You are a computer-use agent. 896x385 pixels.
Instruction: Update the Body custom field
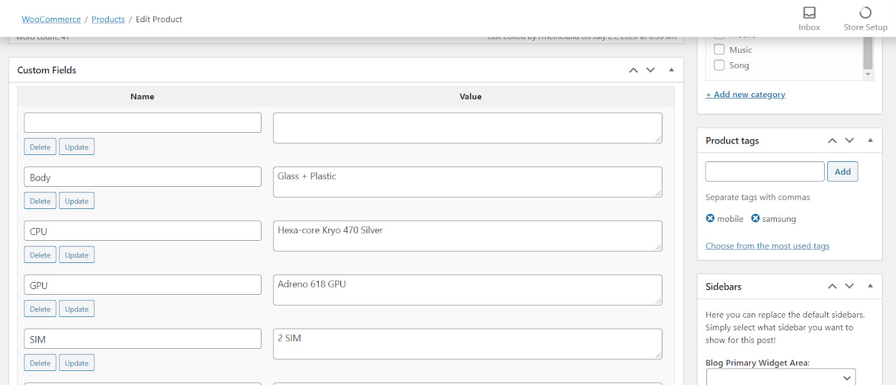click(77, 201)
